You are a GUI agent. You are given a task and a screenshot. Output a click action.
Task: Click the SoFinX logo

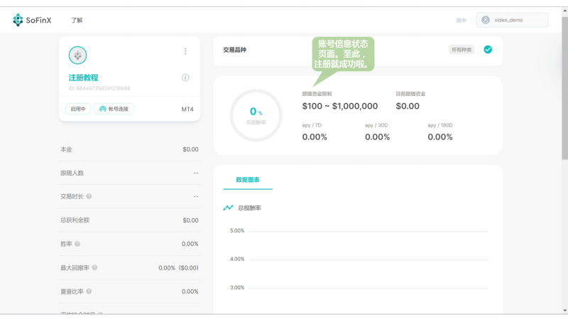click(32, 20)
